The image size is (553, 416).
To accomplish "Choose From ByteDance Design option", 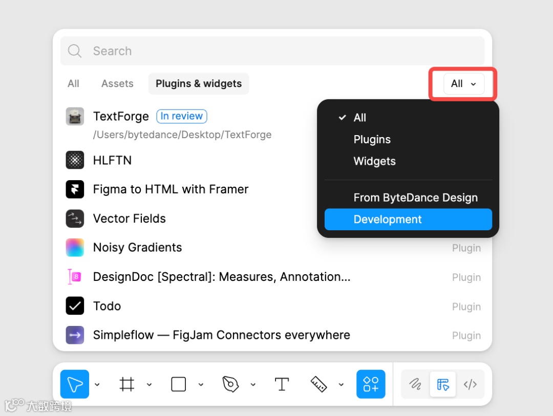I will click(408, 198).
